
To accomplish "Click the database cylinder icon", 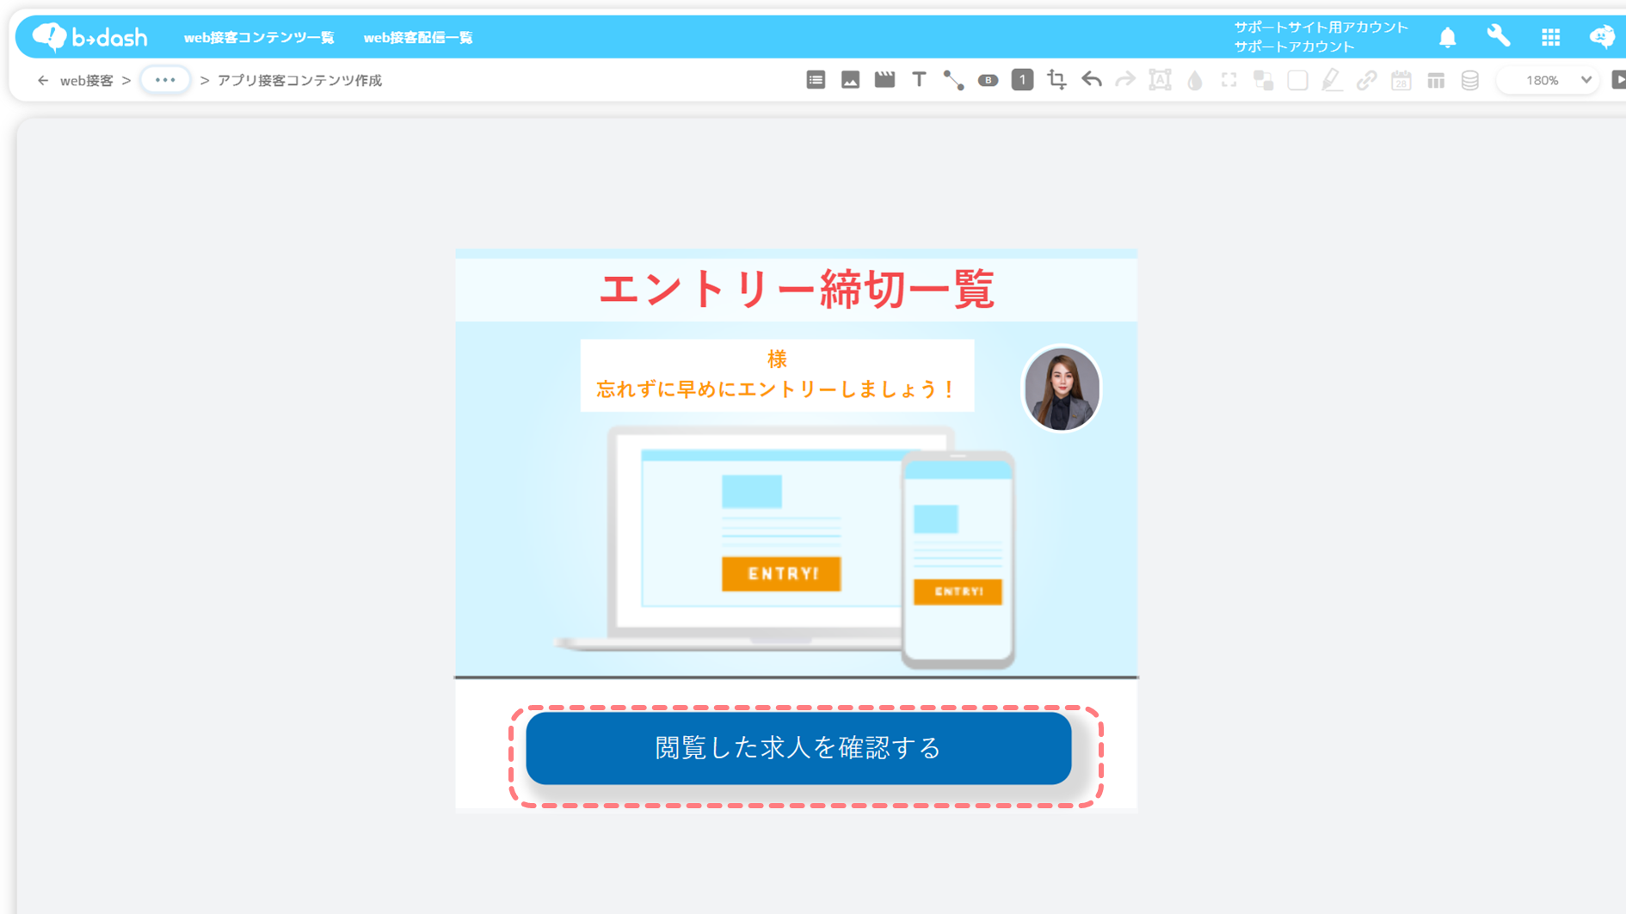I will 1470,80.
